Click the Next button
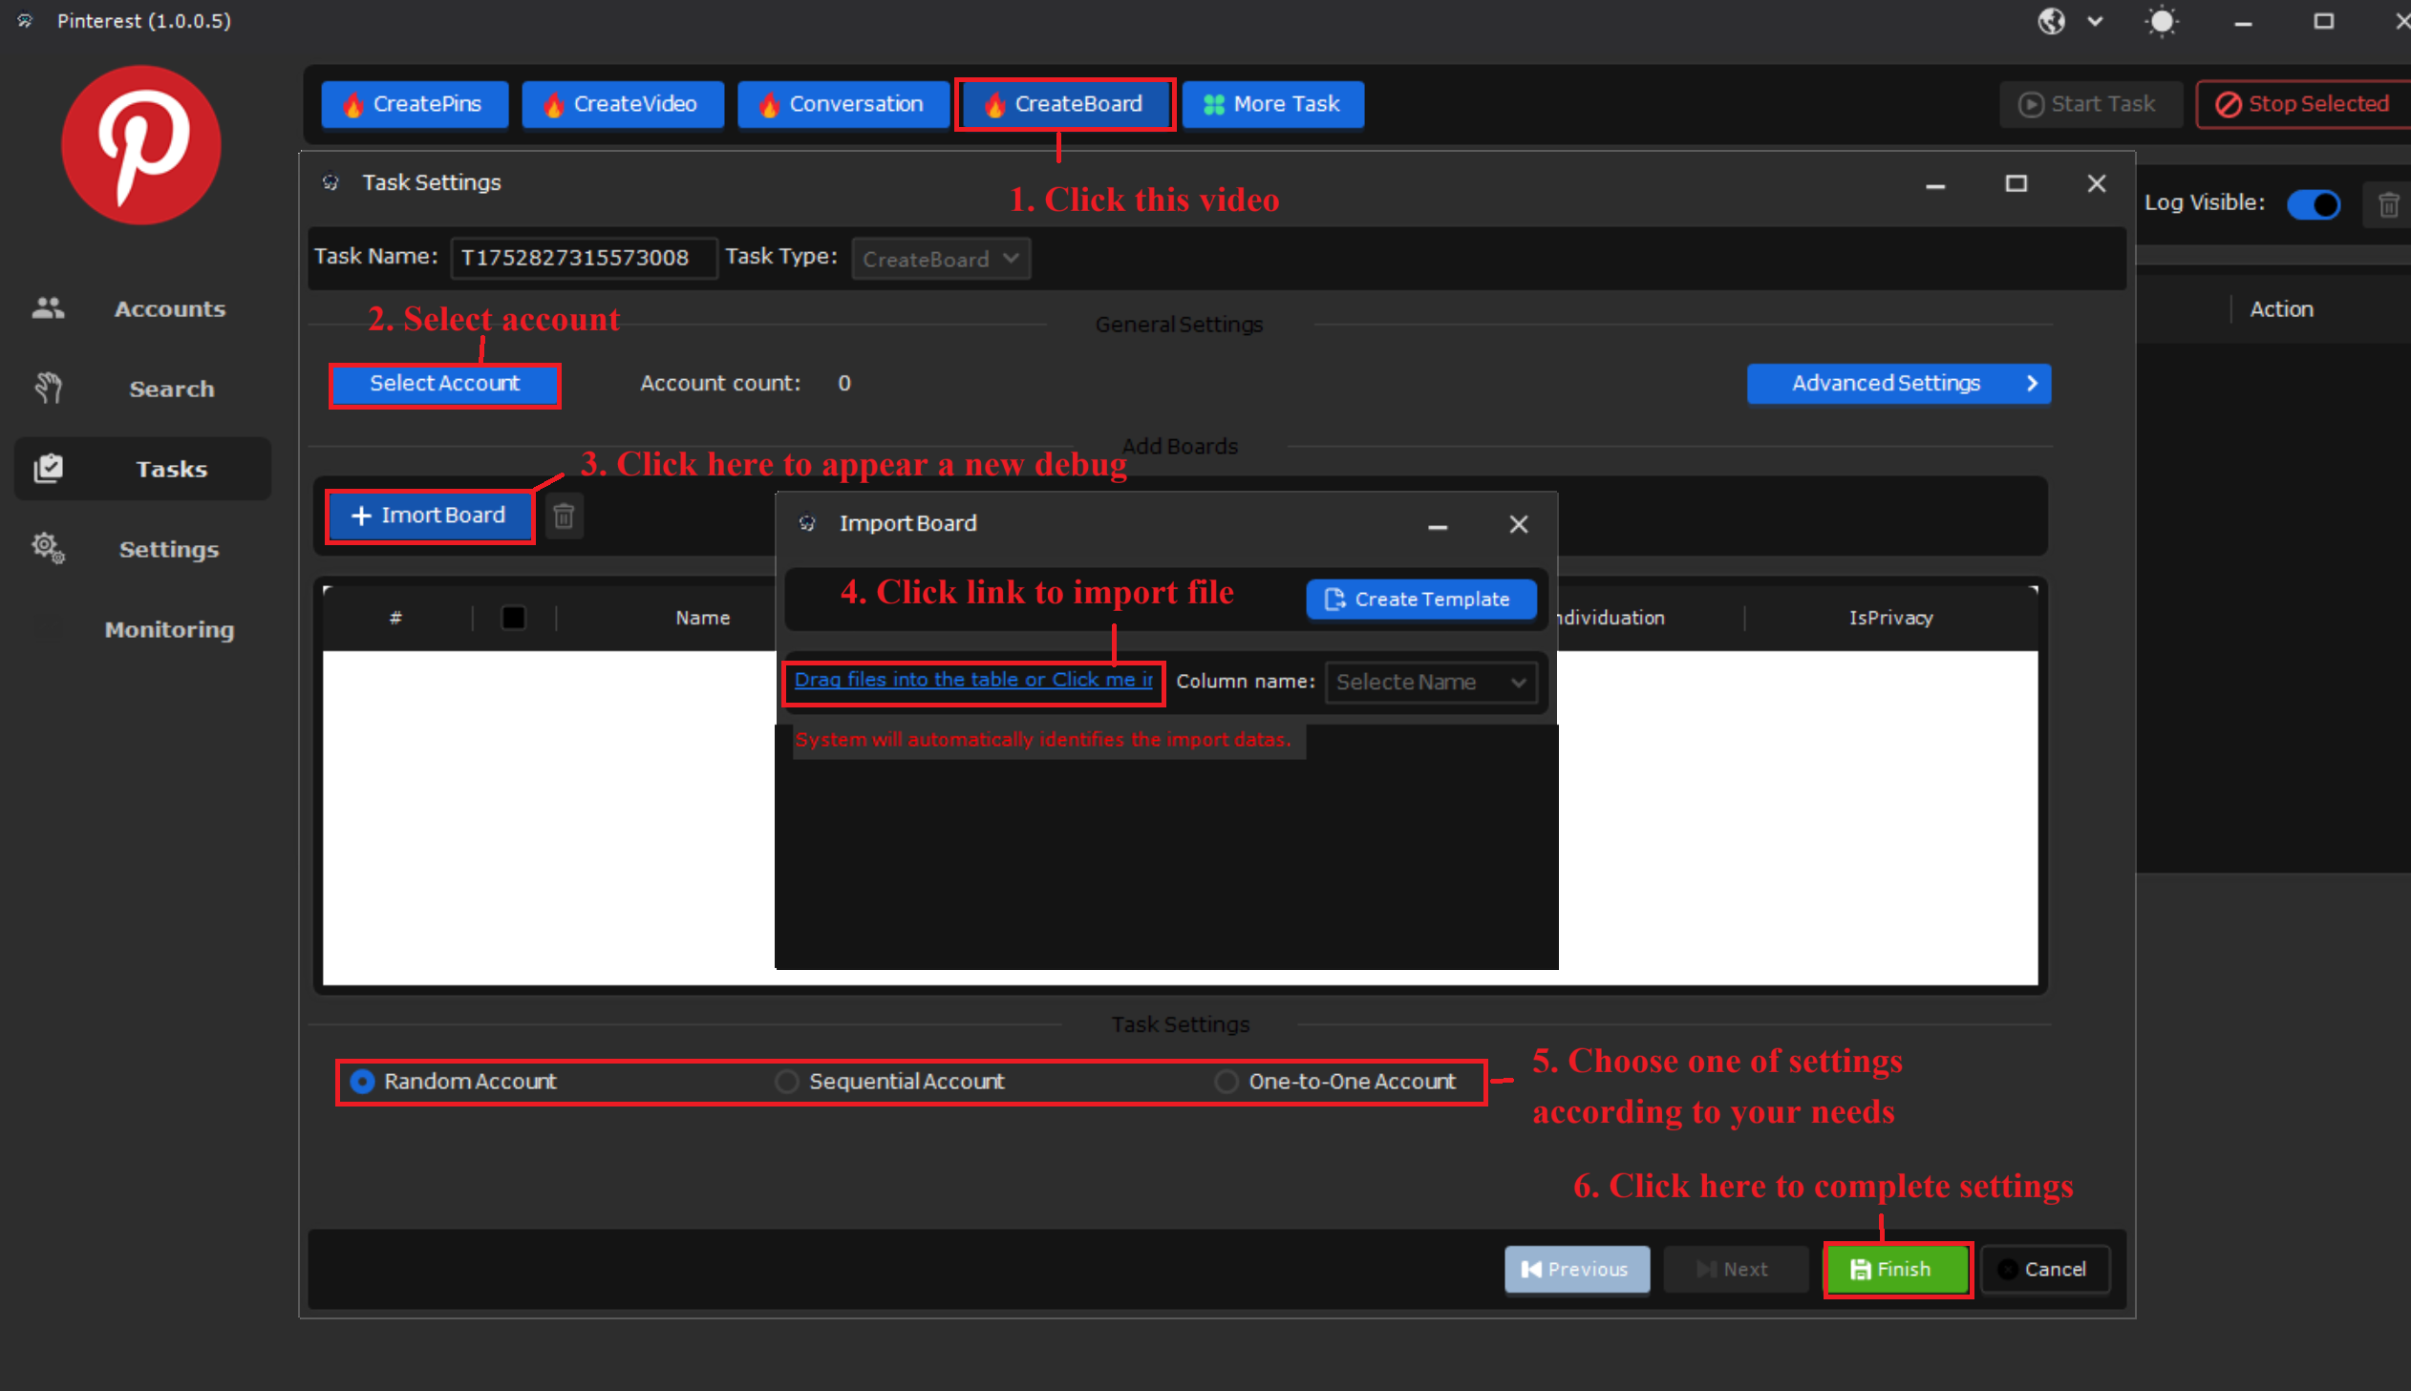The image size is (2411, 1391). click(1736, 1269)
